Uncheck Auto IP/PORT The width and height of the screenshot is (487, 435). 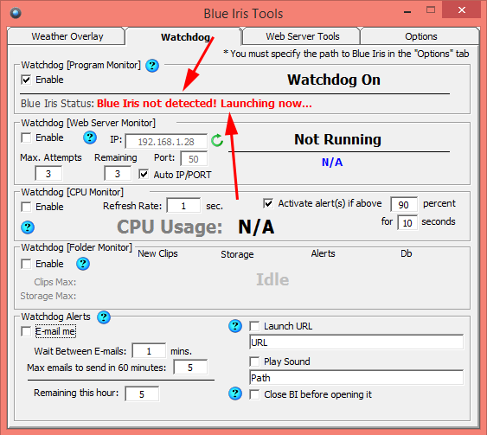144,174
